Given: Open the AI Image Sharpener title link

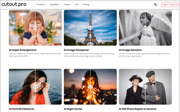Looking at the screenshot, I should point(76,50).
